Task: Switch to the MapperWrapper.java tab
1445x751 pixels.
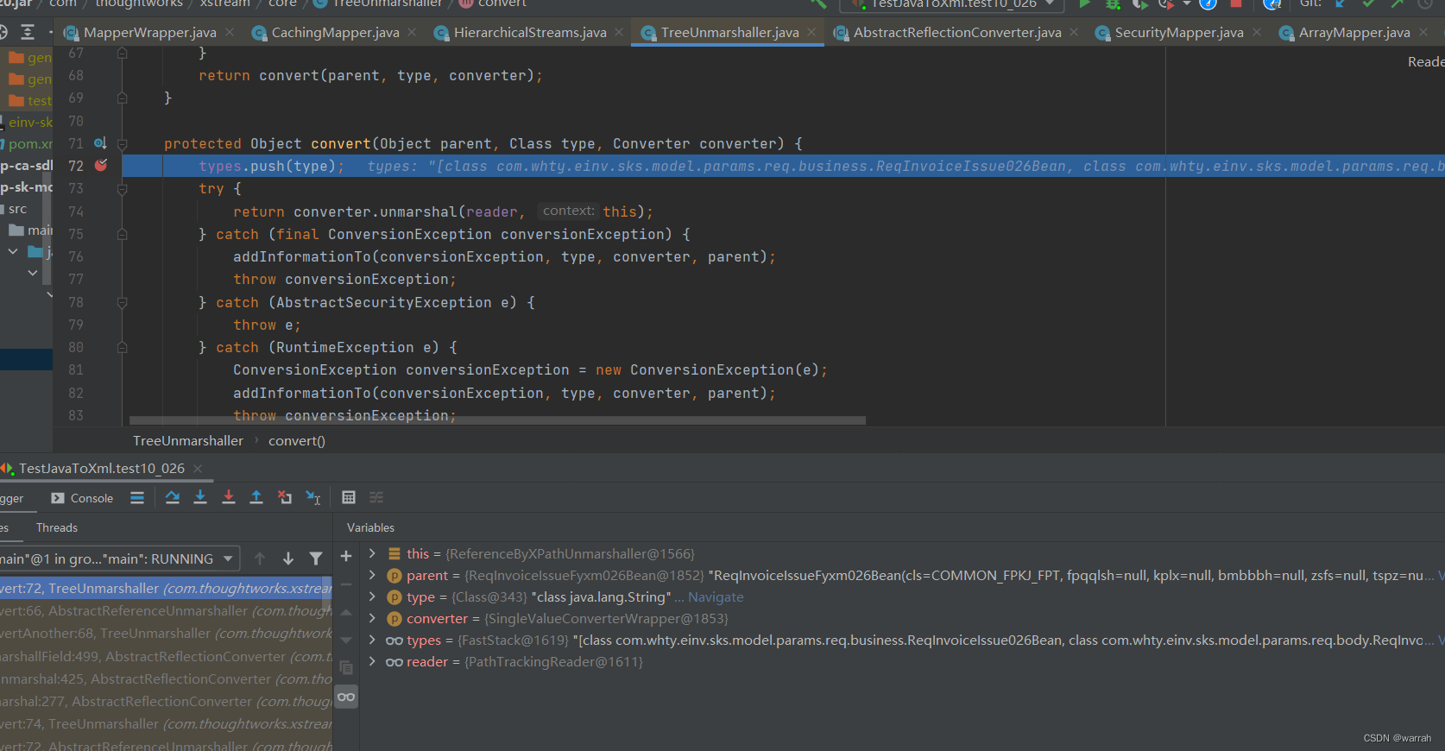Action: click(149, 32)
